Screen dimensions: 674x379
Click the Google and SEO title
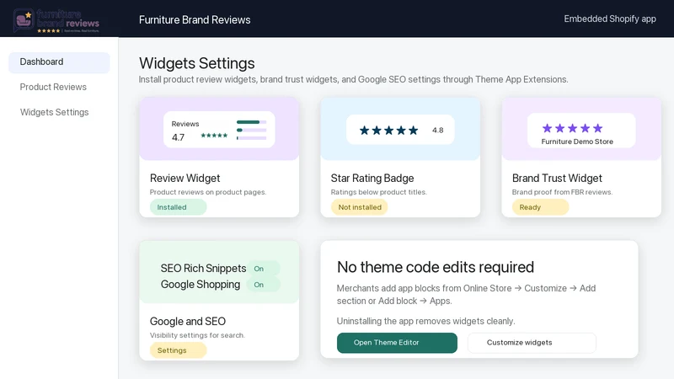pyautogui.click(x=188, y=321)
